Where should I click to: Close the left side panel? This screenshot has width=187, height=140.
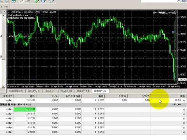[x=4, y=12]
